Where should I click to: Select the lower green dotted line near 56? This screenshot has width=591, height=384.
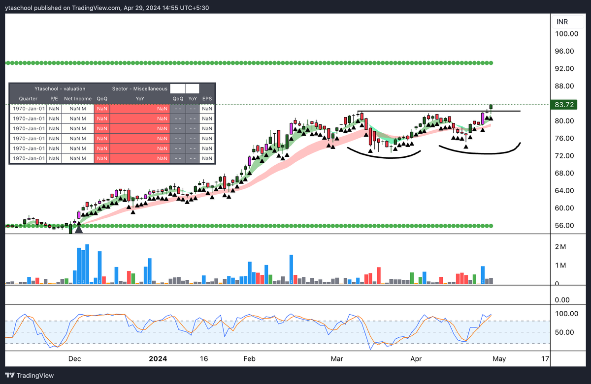(249, 226)
